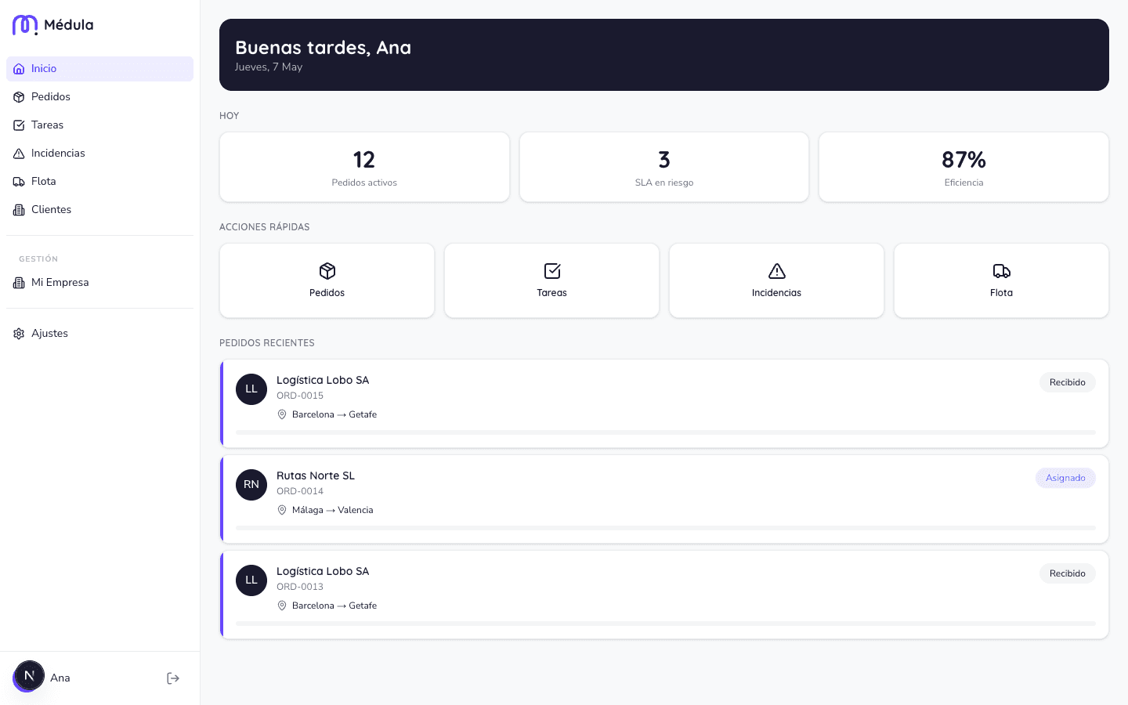Click the Málaga → Valencia route text
The height and width of the screenshot is (705, 1128).
(x=333, y=510)
